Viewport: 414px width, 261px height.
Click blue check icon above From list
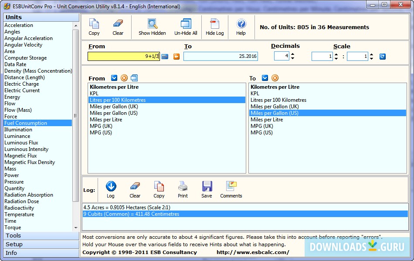click(x=114, y=78)
